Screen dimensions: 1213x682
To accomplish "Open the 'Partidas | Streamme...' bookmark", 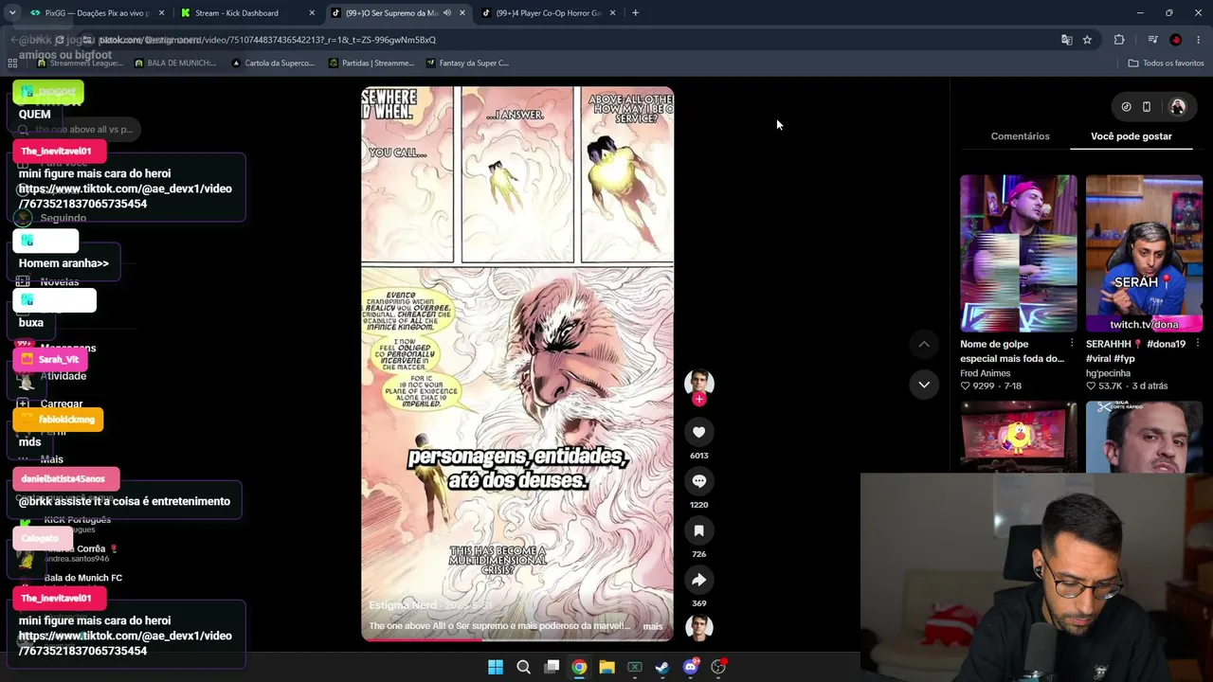I will click(x=371, y=63).
